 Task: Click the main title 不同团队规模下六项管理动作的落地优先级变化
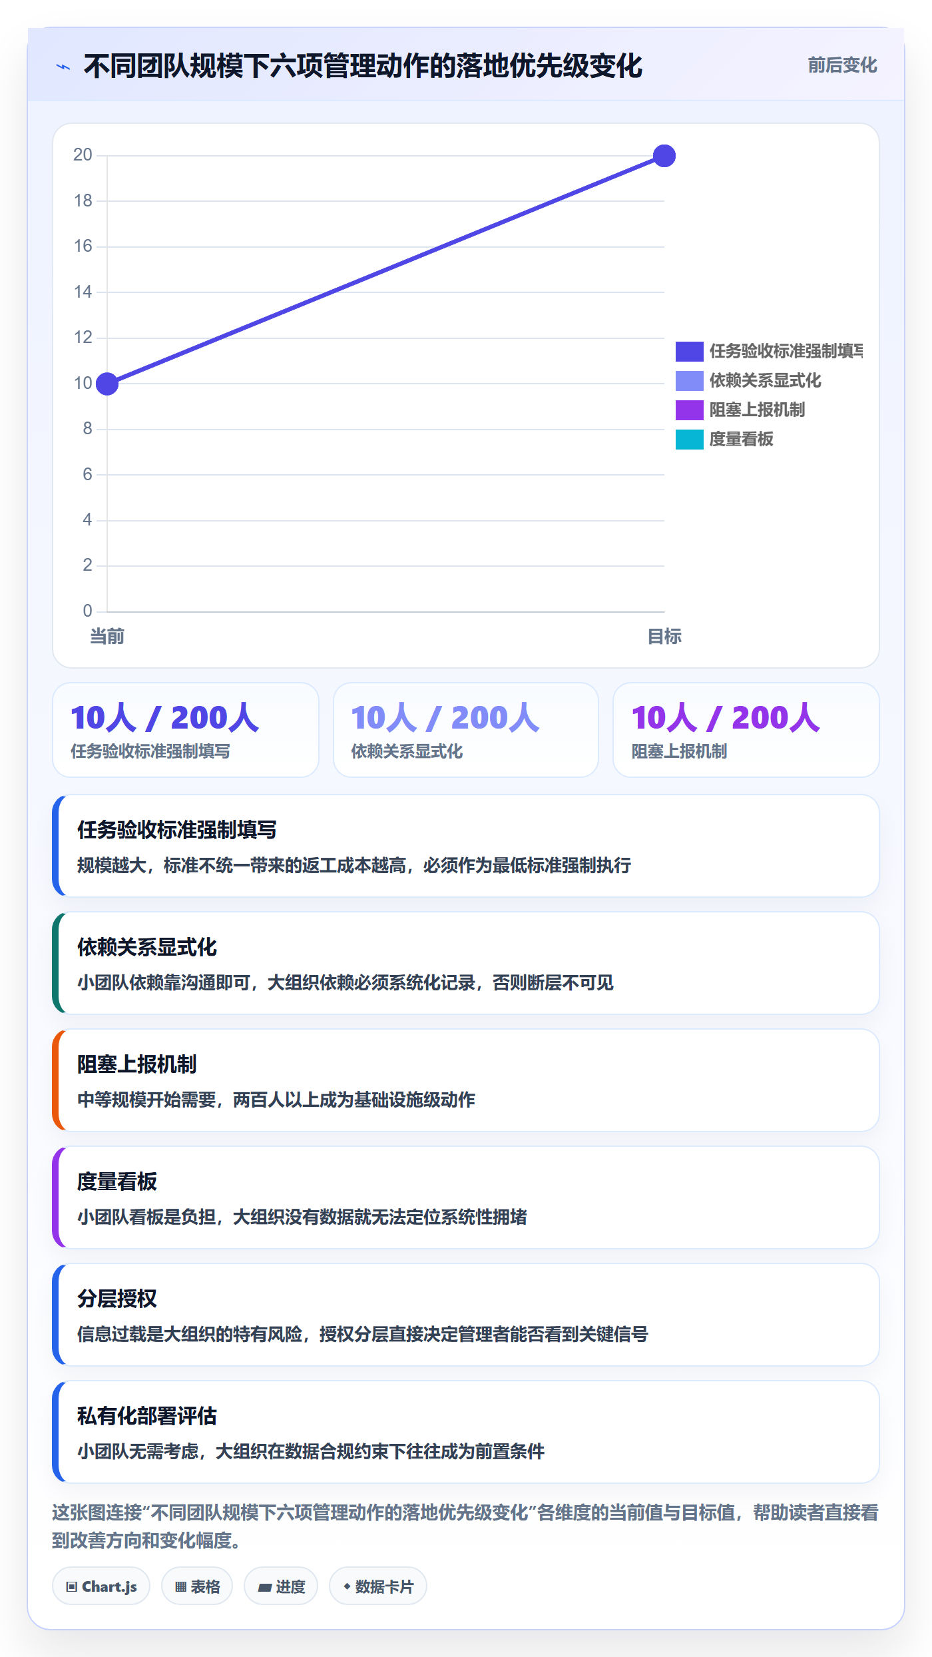click(363, 66)
